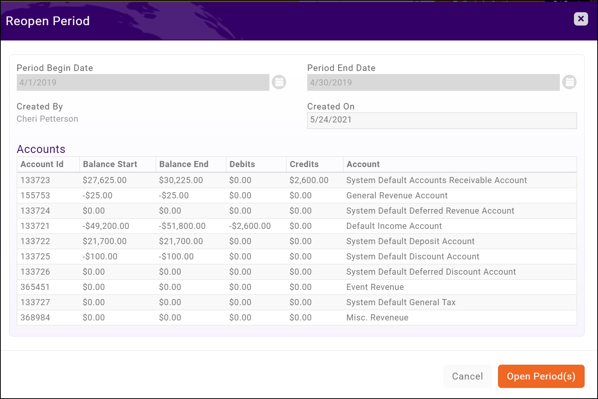
Task: Select the Debits column header
Action: point(242,164)
